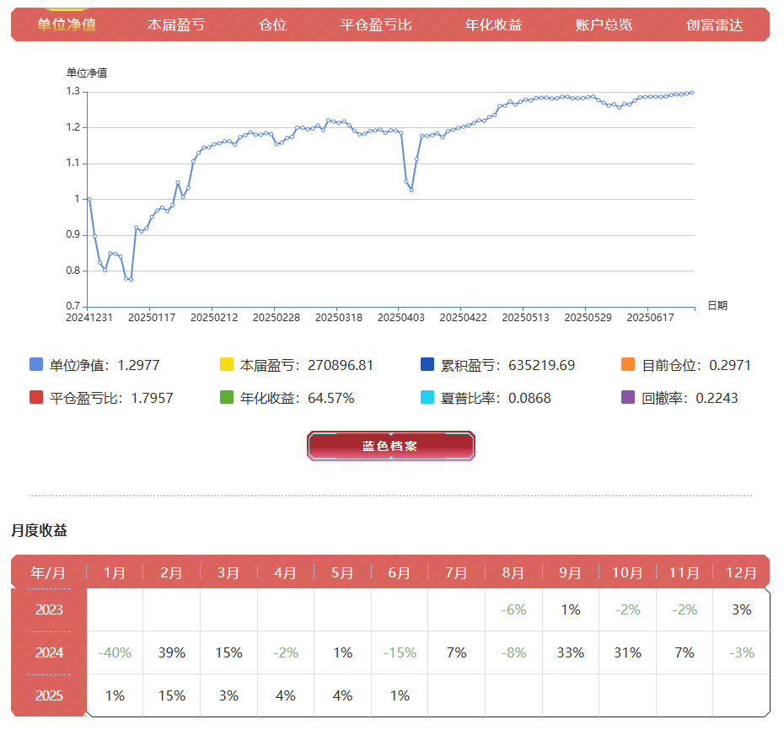The width and height of the screenshot is (784, 730).
Task: Select the 2024 row header
Action: pos(49,652)
